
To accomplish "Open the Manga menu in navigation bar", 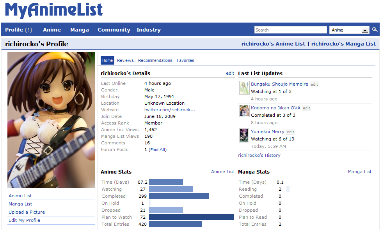I will pos(80,30).
